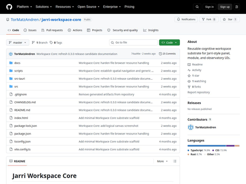Screen dimensions: 246x184
Task: Open commit "Remove generated artifacts from repository"
Action: click(x=107, y=94)
